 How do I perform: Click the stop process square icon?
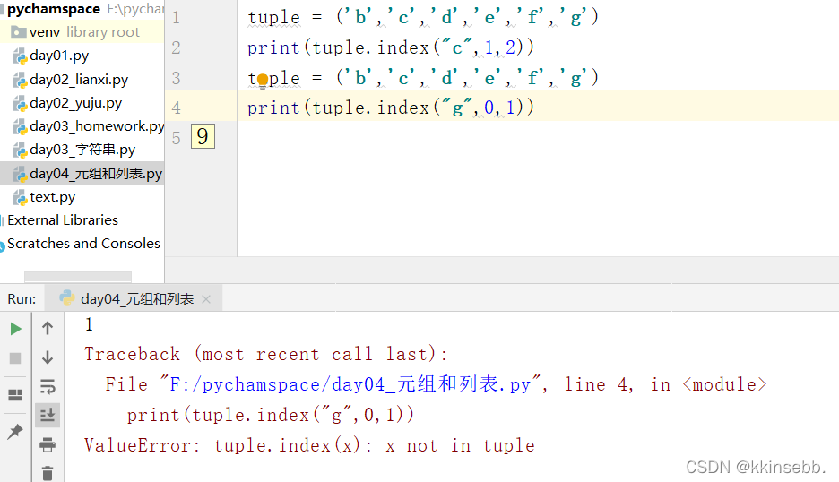pyautogui.click(x=15, y=357)
